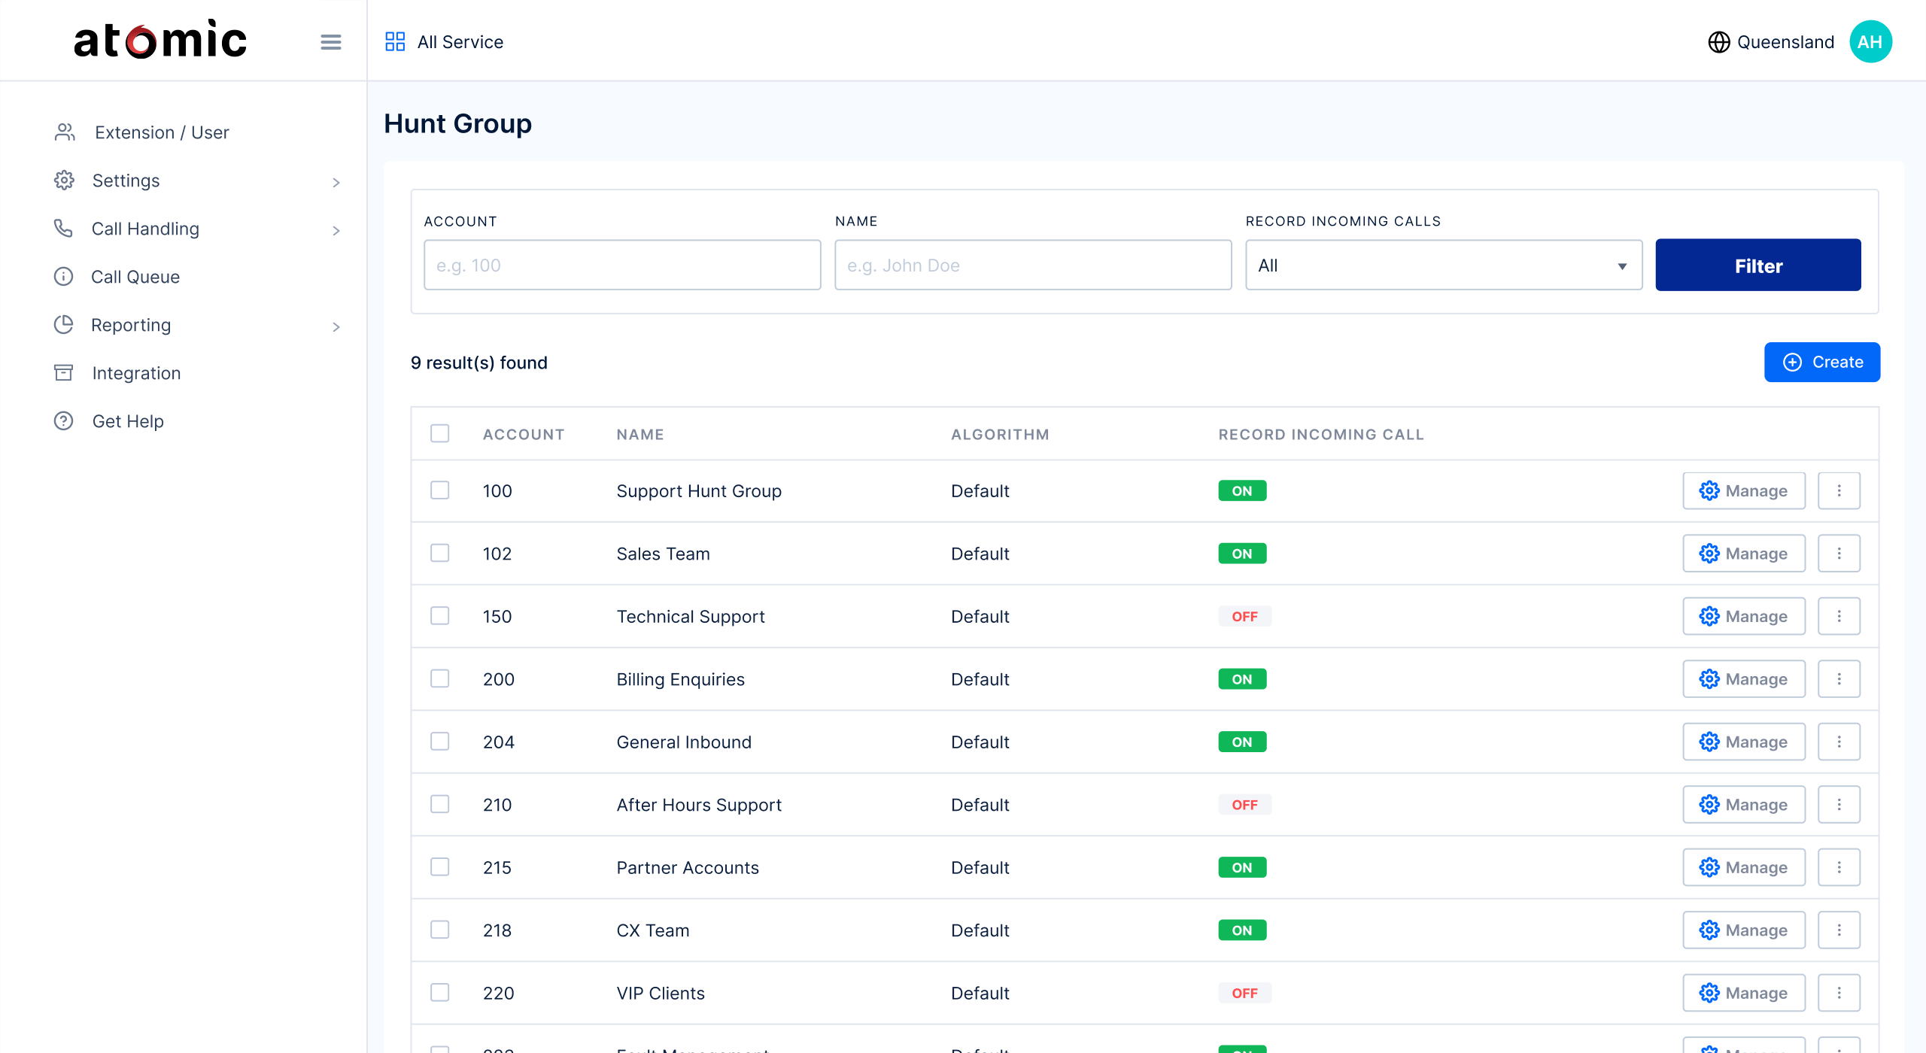
Task: Open the AH user avatar
Action: (1870, 42)
